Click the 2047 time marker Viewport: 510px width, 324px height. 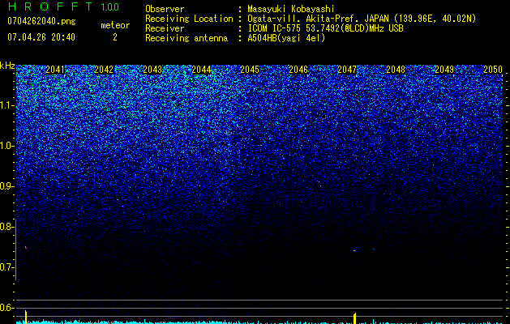click(347, 70)
